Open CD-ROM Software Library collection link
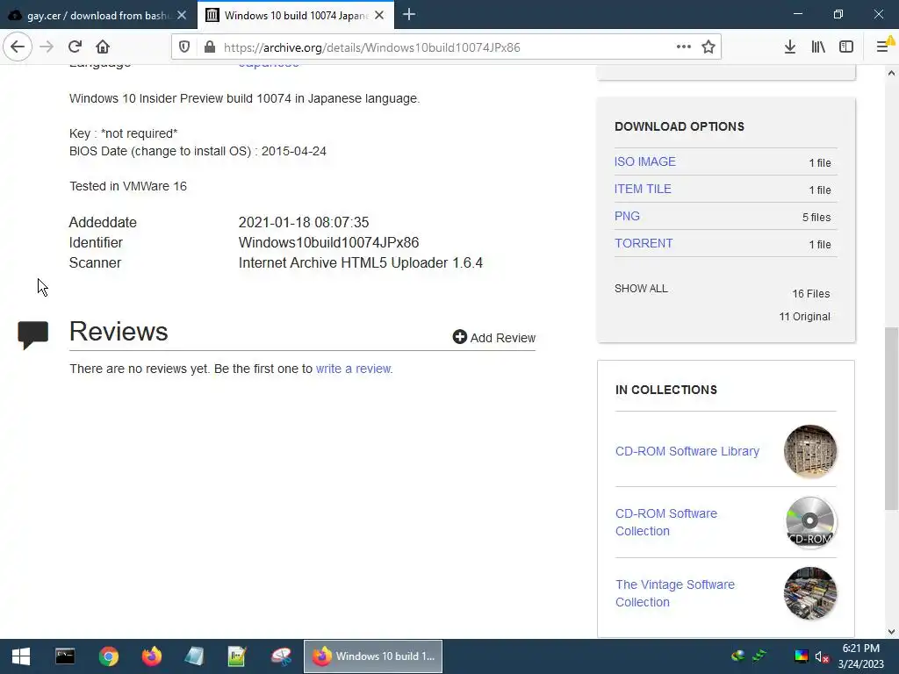 click(x=687, y=451)
